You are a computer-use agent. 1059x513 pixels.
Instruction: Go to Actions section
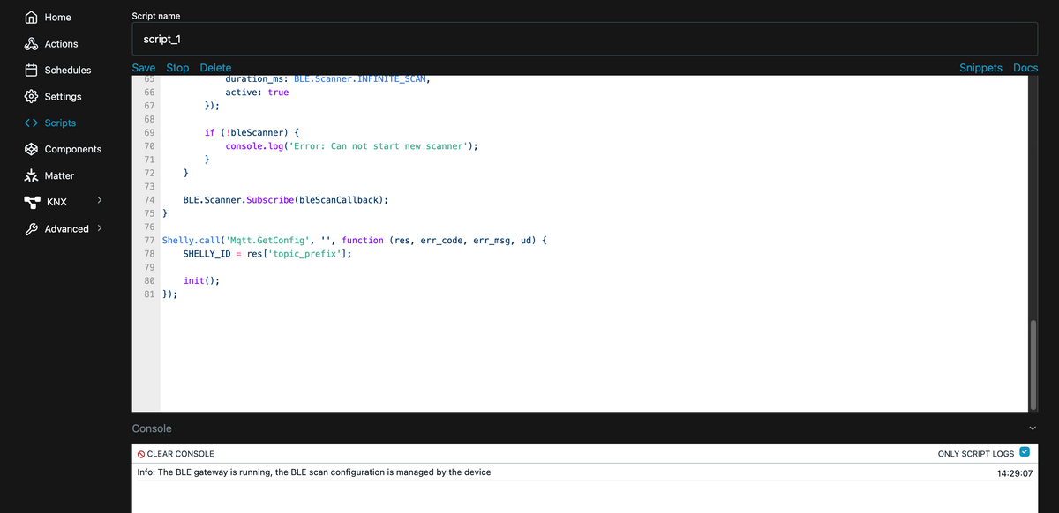point(61,43)
